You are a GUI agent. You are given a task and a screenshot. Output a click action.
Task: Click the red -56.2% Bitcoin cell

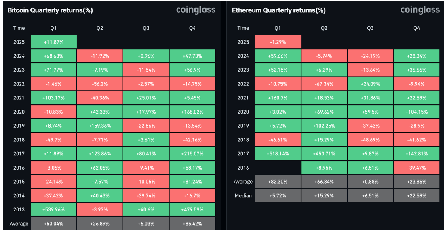pos(99,84)
